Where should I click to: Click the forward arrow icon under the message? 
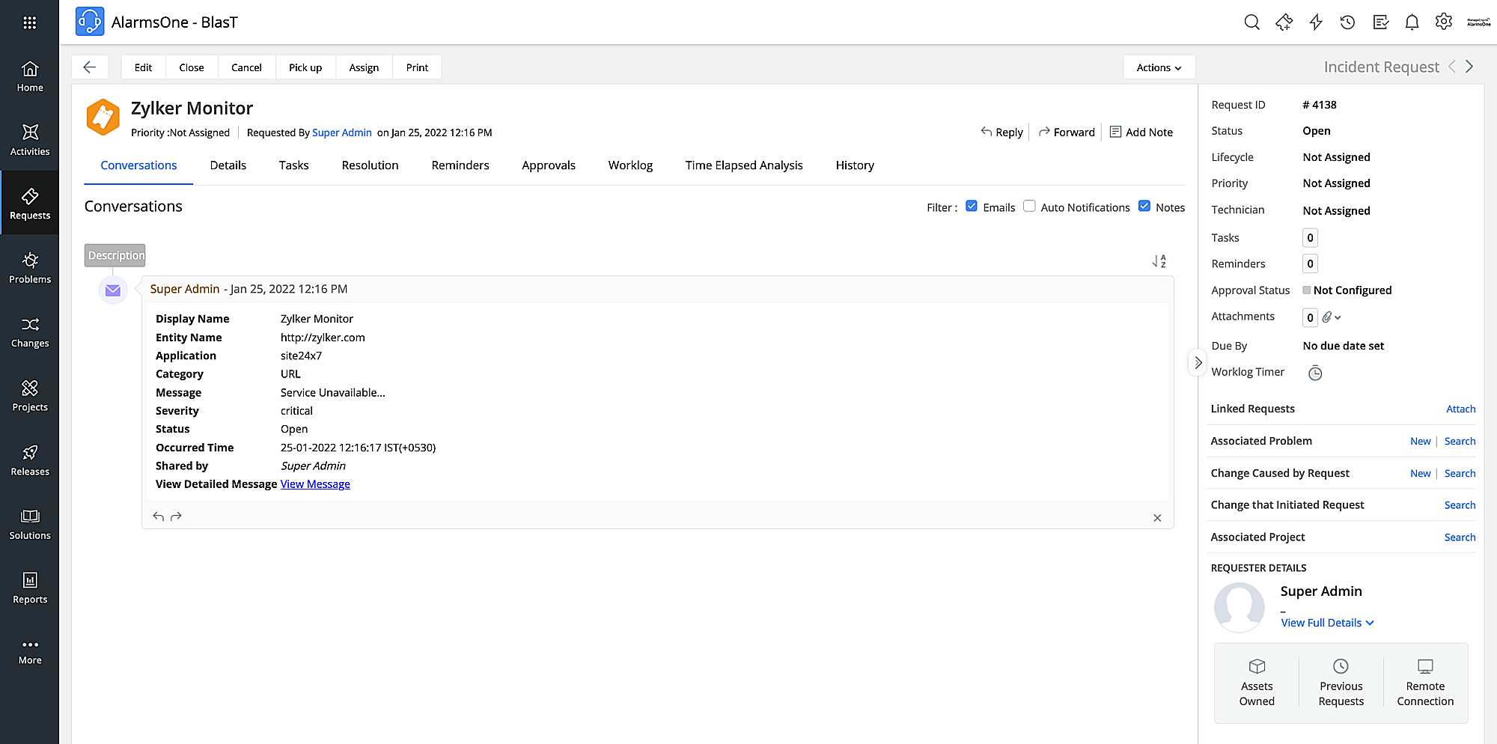click(x=176, y=516)
